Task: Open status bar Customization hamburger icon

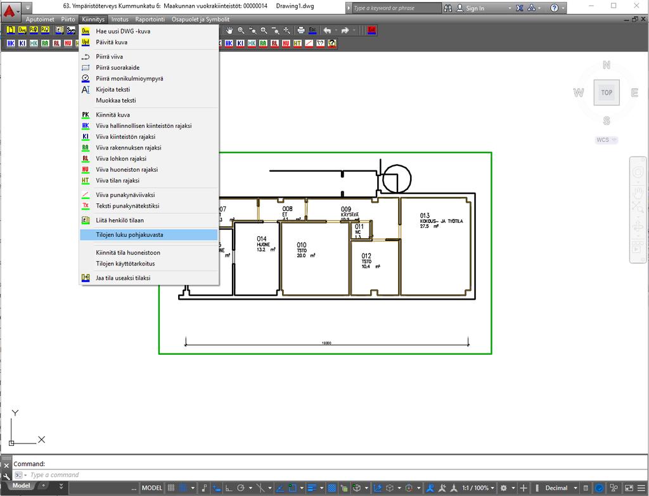Action: [641, 488]
